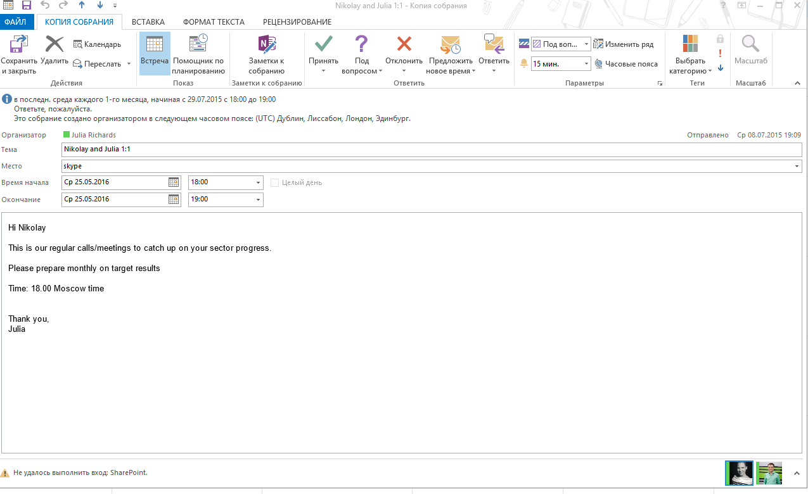Expand the Под вопросом dropdown arrow
The image size is (808, 494).
pyautogui.click(x=380, y=71)
